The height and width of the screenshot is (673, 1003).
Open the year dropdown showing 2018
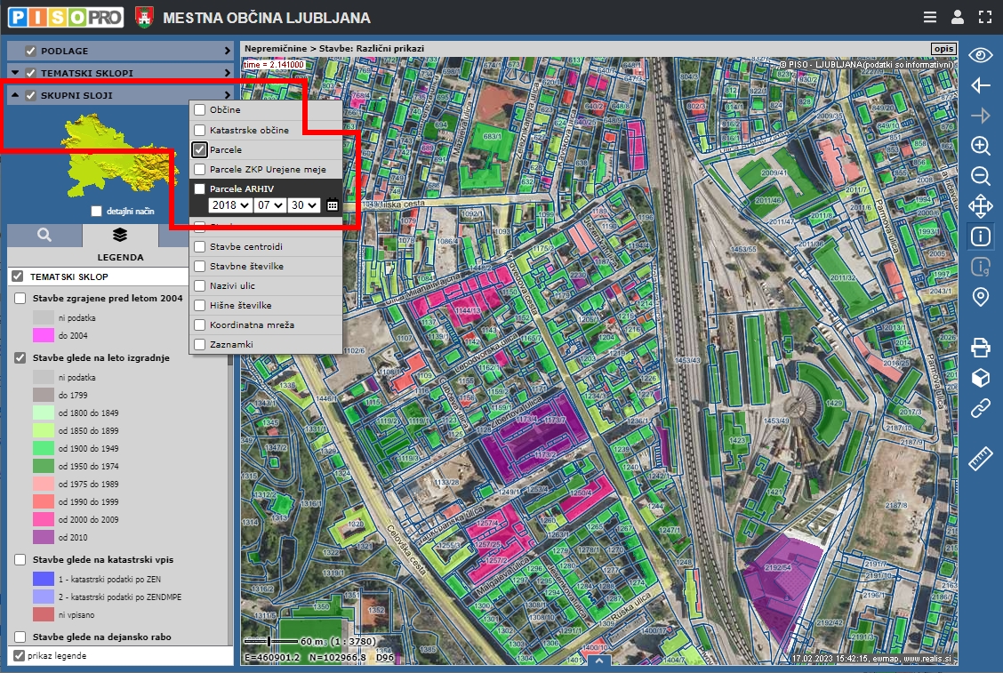[x=228, y=204]
